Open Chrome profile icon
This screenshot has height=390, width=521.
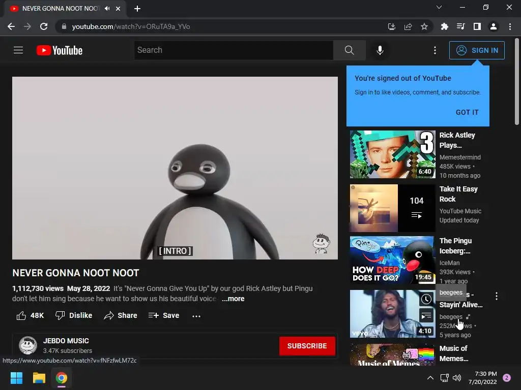point(494,26)
